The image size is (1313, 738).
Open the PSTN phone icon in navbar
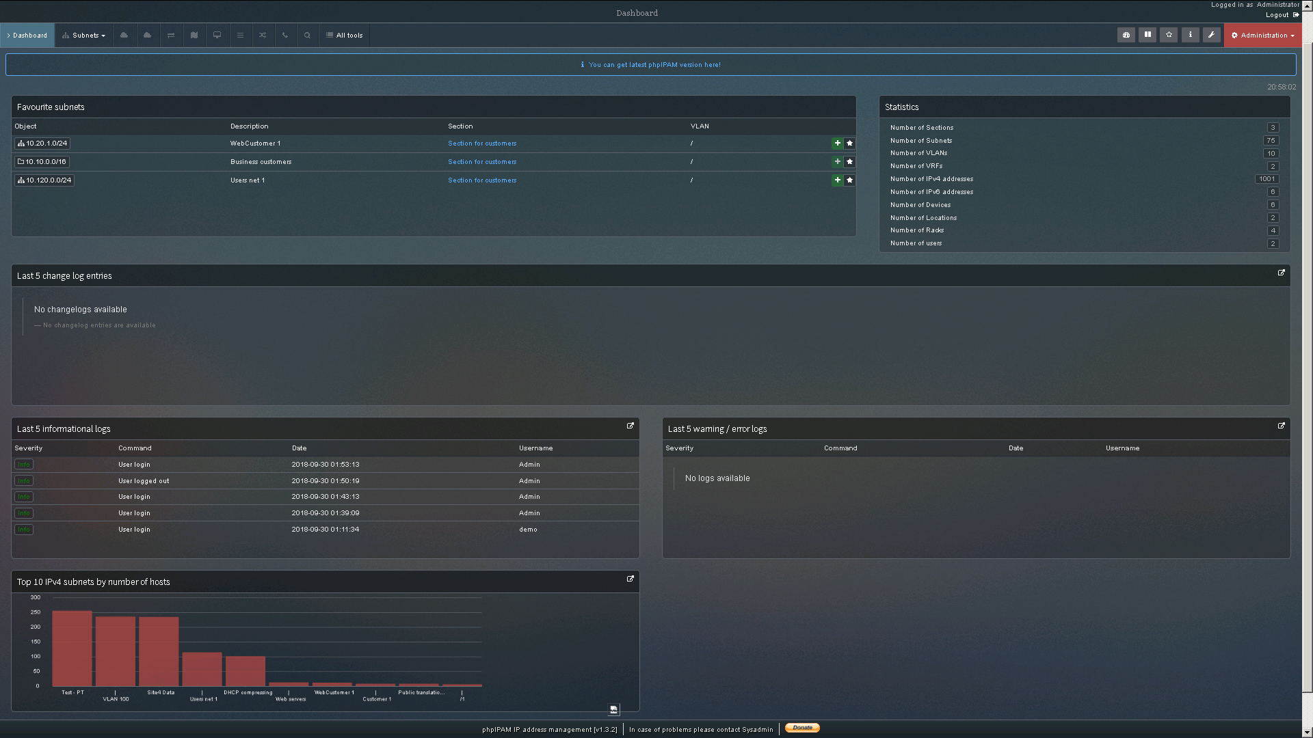click(285, 36)
